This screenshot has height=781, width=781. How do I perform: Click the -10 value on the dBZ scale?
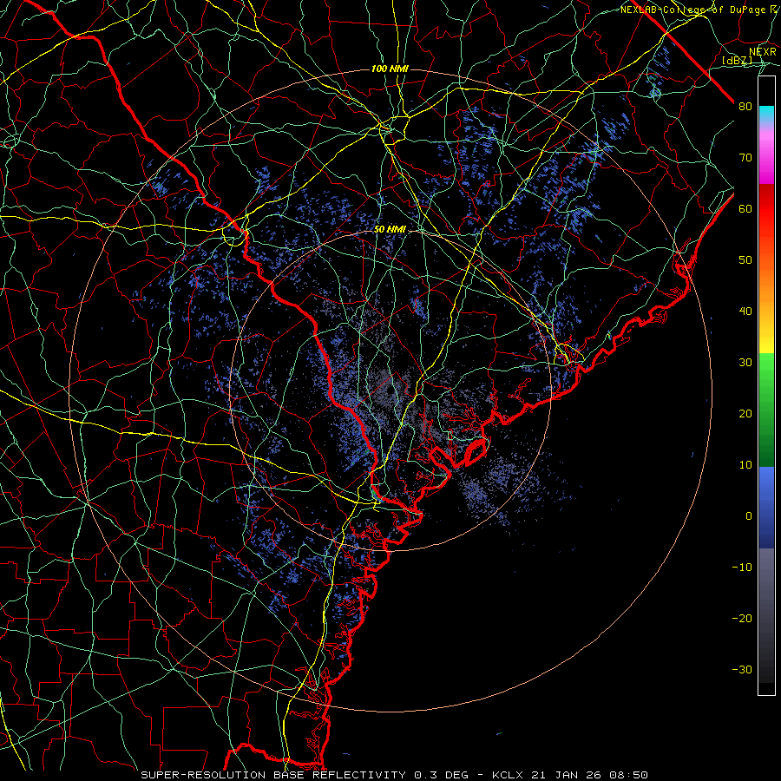742,568
